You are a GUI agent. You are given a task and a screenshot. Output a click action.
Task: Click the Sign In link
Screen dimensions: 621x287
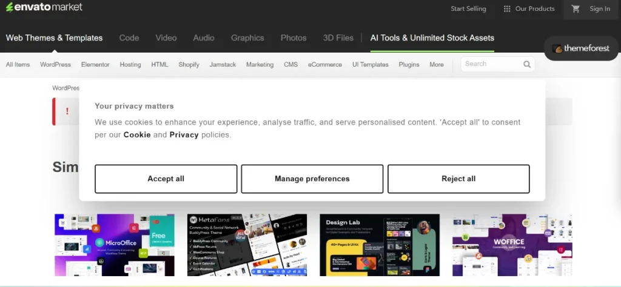599,9
